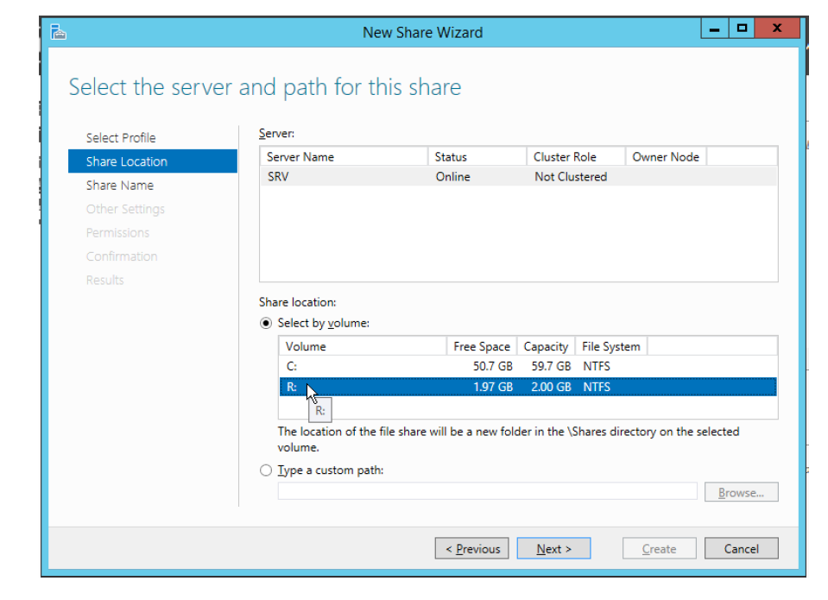The width and height of the screenshot is (828, 600).
Task: Maximize the New Share Wizard window
Action: (742, 28)
